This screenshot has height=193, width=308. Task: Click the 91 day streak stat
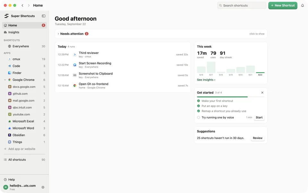(x=226, y=55)
